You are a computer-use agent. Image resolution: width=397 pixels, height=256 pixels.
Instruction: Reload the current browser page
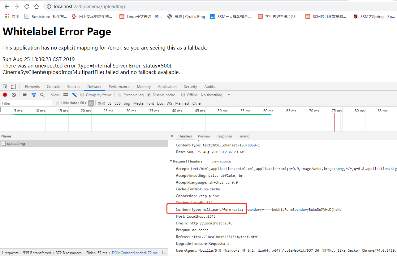tap(27, 7)
